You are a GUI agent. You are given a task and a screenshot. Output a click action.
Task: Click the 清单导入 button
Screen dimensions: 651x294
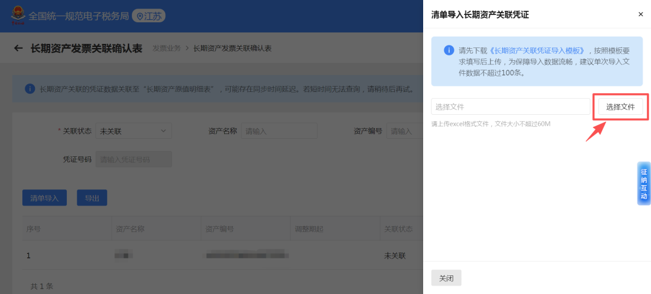click(x=45, y=198)
